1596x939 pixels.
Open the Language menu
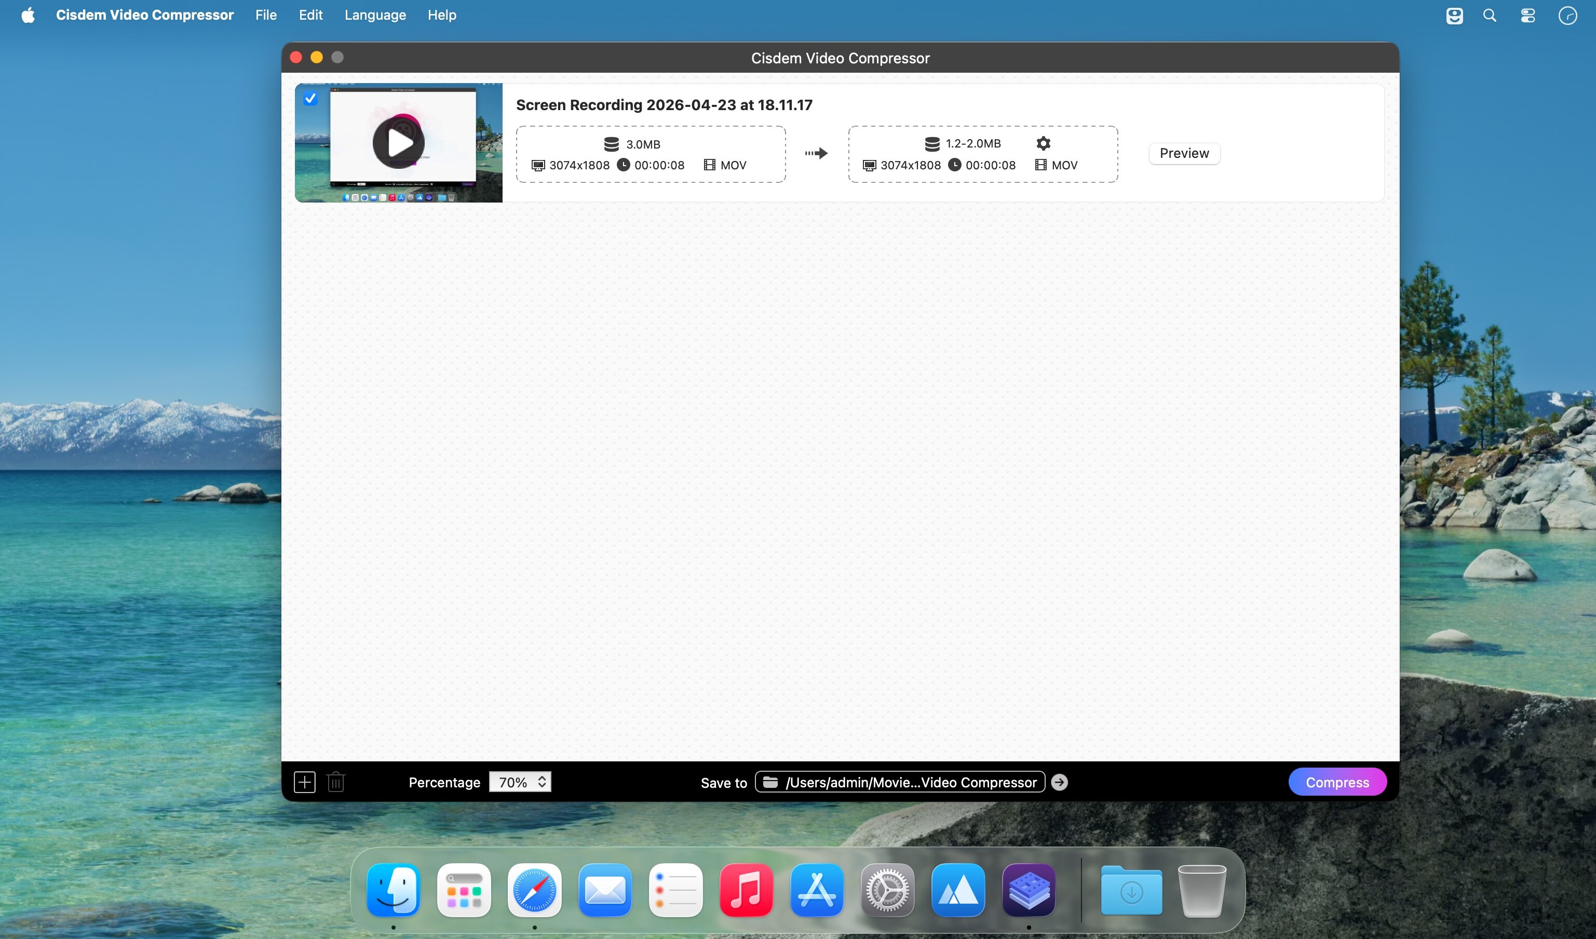375,15
